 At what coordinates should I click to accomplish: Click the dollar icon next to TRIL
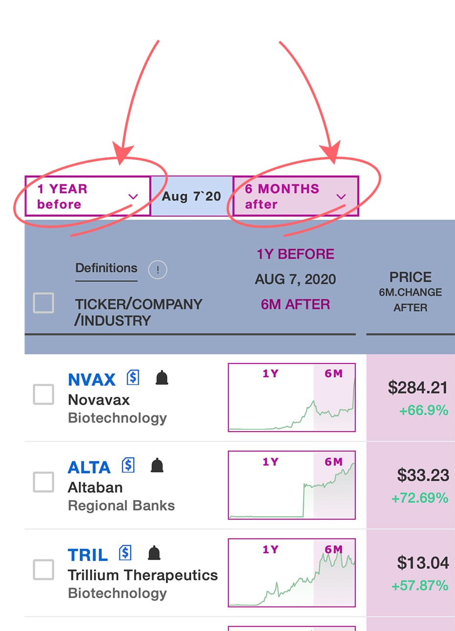[125, 553]
